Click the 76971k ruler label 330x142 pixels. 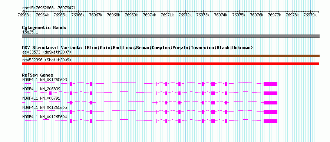(168, 15)
